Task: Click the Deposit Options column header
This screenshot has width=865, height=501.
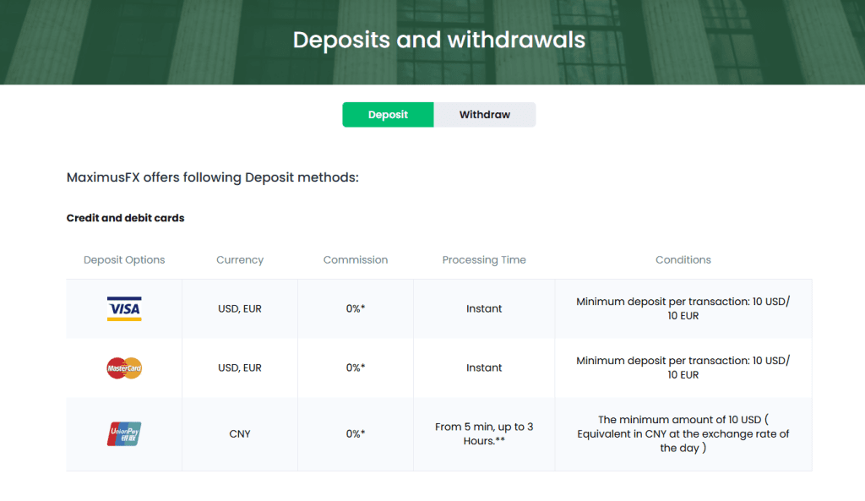Action: click(124, 260)
